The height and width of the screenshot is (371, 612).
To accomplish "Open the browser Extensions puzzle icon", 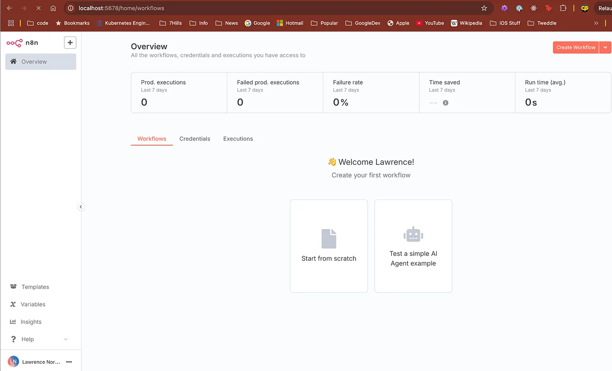I will point(563,8).
